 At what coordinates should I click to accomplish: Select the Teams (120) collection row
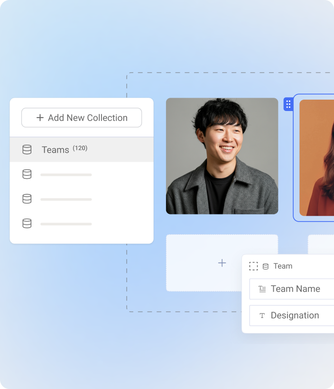82,149
